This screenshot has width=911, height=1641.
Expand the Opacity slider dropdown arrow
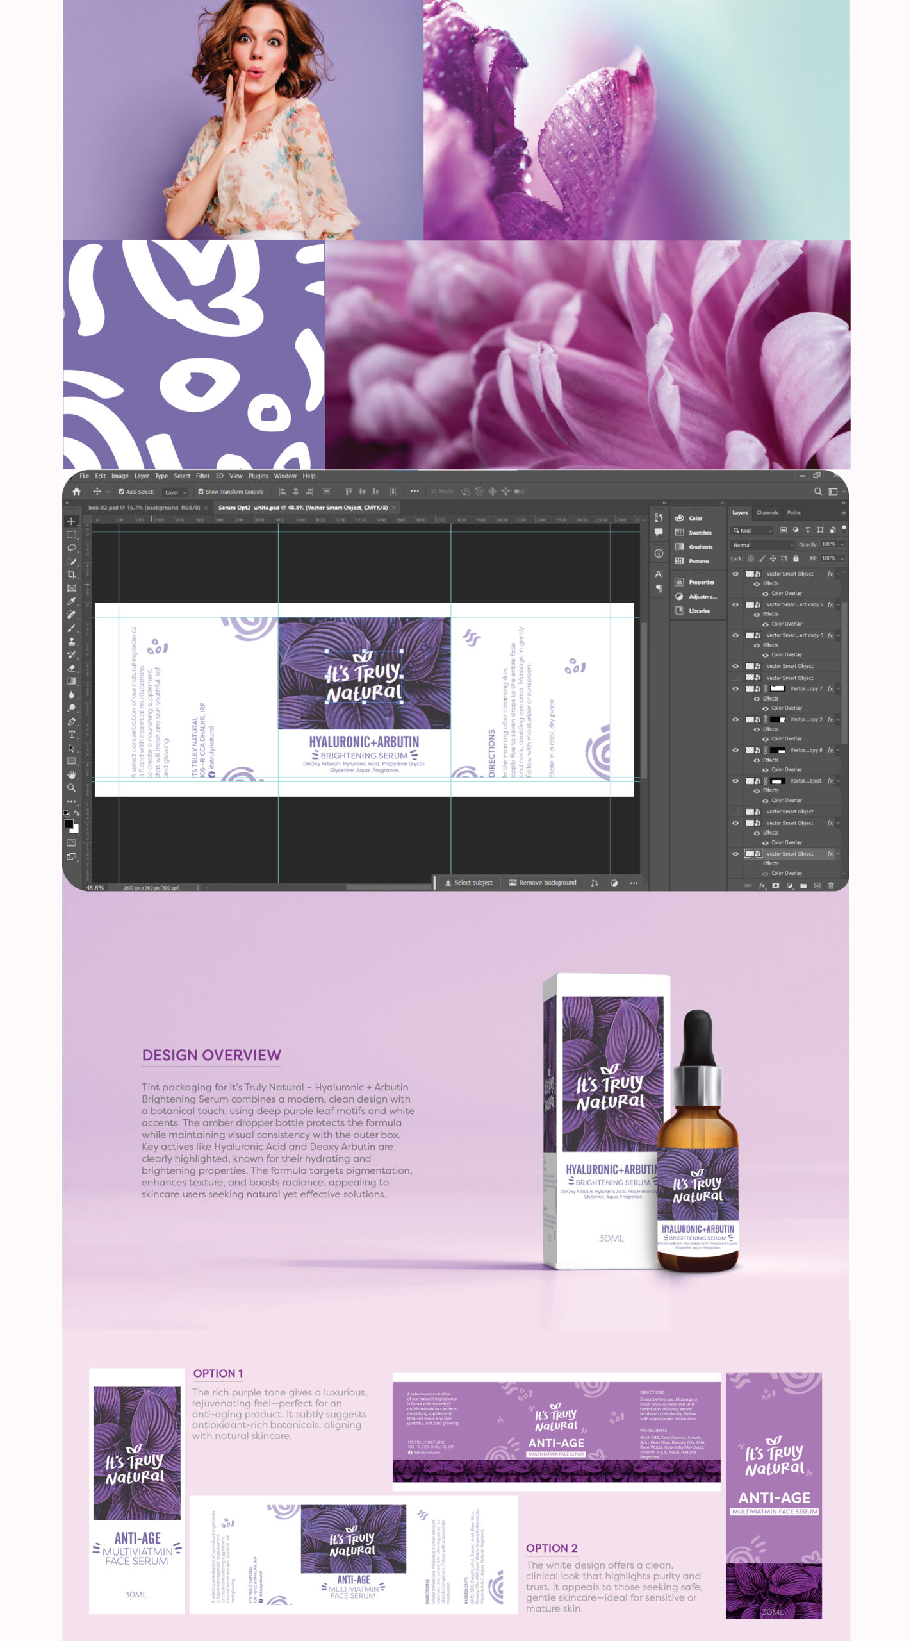[x=842, y=544]
